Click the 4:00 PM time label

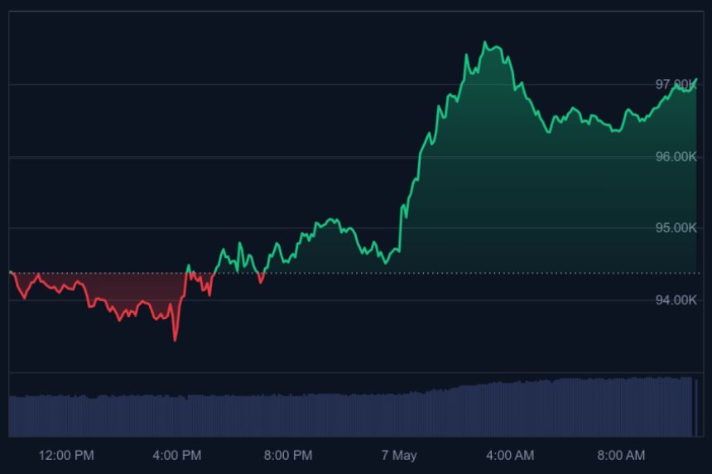pos(177,455)
